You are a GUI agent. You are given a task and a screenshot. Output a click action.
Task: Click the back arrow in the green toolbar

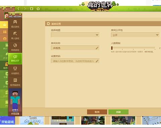pyautogui.click(x=18, y=9)
